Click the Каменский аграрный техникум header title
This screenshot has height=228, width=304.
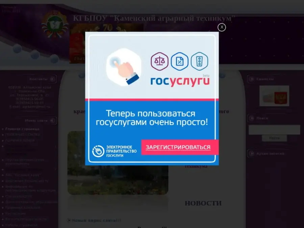click(x=154, y=19)
